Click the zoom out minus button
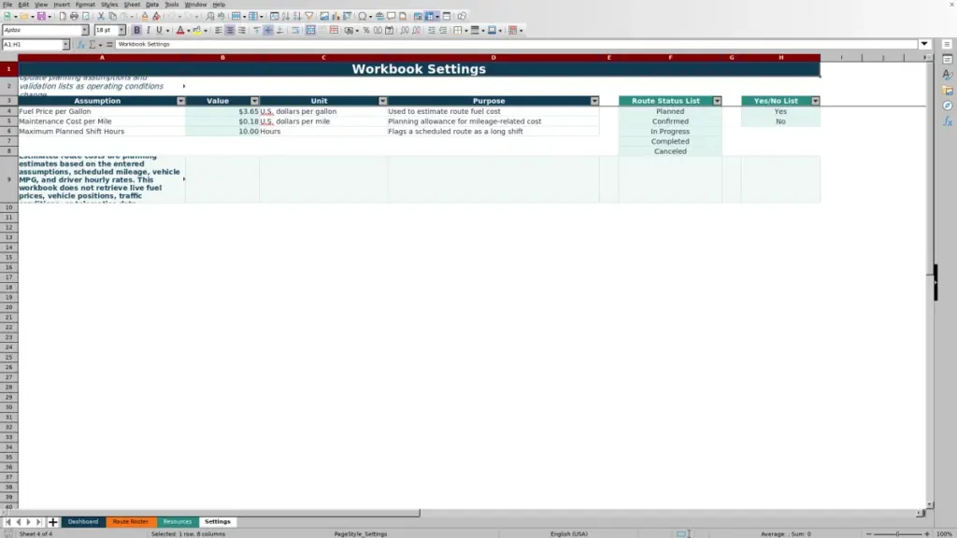This screenshot has height=538, width=957. coord(868,533)
